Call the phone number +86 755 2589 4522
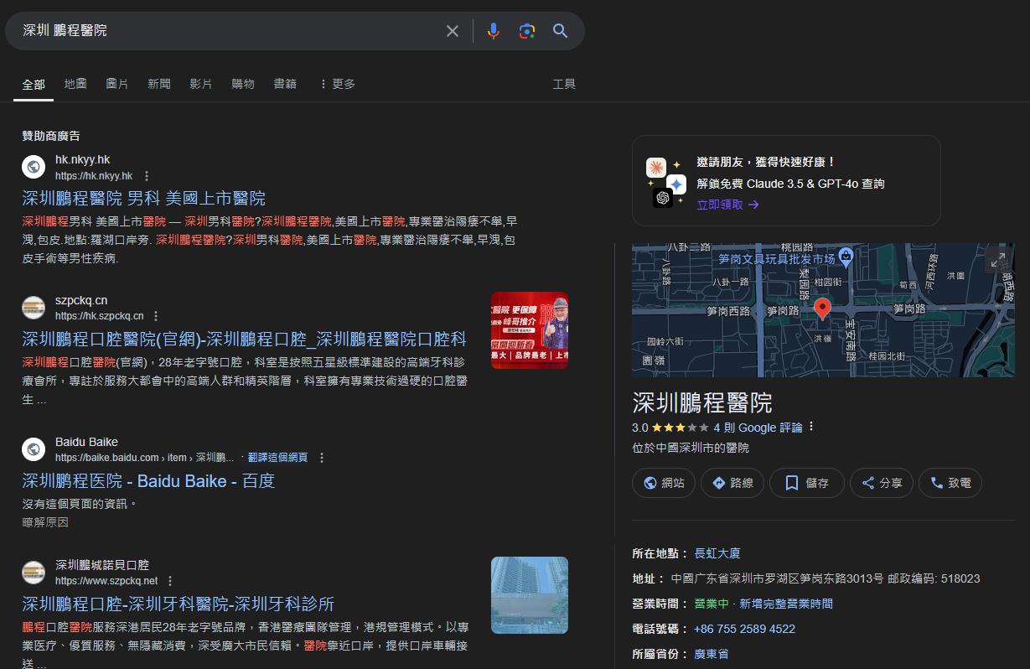Screen dimensions: 1030x669 (745, 630)
